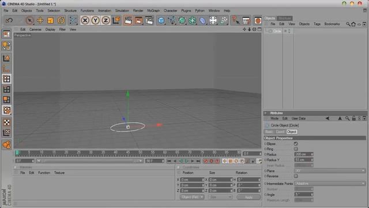
Task: Open the deformer objects icon
Action: [x=202, y=21]
